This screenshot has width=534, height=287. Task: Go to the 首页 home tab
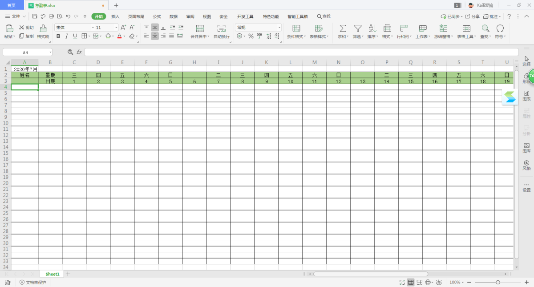12,5
